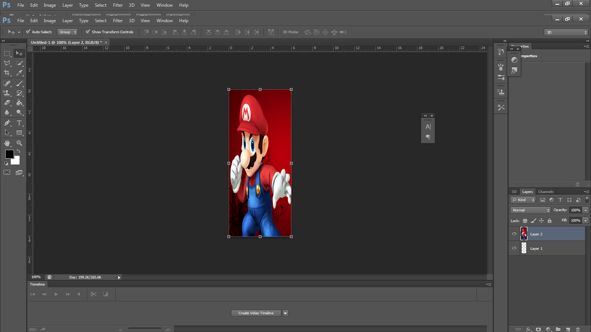
Task: Select the Path Selection tool
Action: [x=7, y=132]
